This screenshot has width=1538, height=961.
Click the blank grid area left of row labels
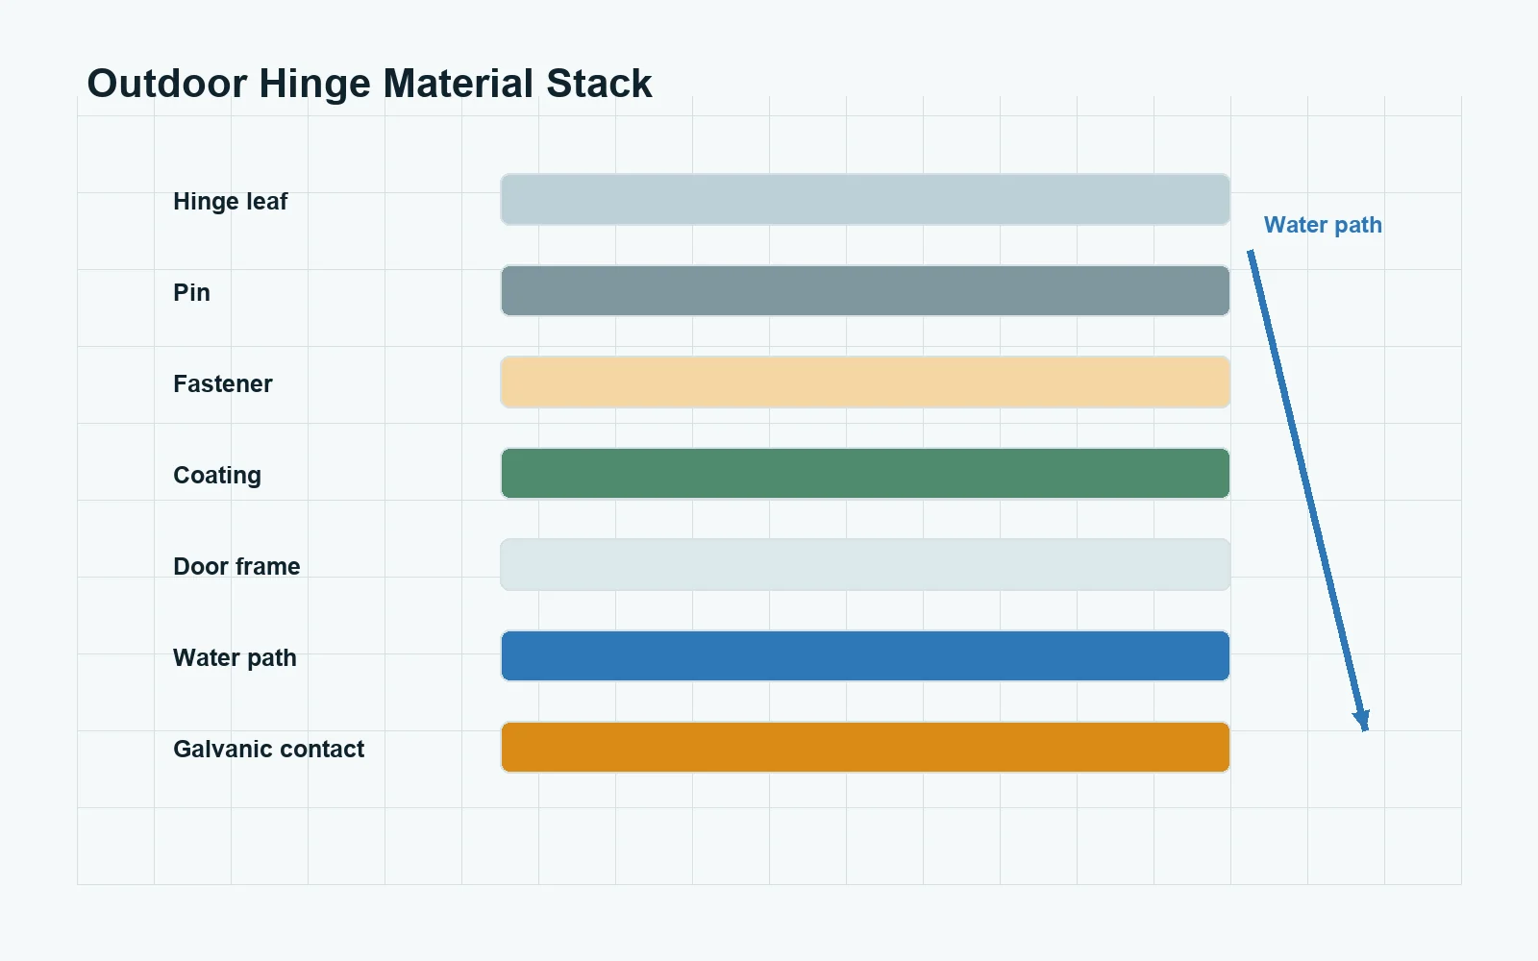(x=115, y=480)
